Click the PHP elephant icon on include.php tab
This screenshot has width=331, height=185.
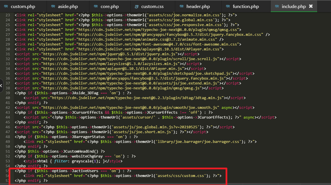point(277,6)
